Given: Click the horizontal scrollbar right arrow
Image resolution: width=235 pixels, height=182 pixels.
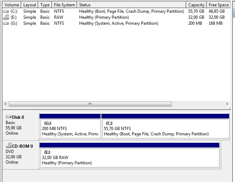Looking at the screenshot, I should (x=227, y=104).
